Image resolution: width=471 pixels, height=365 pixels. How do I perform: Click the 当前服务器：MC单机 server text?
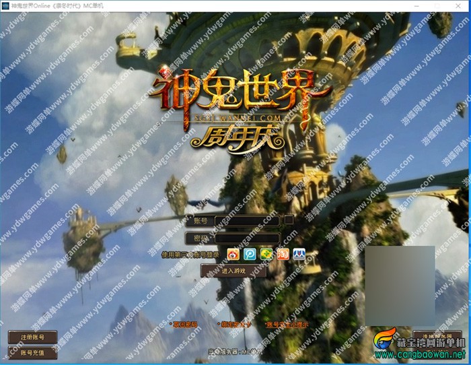[235, 352]
